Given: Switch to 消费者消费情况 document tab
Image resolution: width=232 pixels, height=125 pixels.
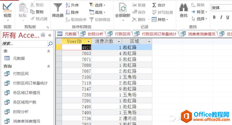Looking at the screenshot, I should 198,34.
